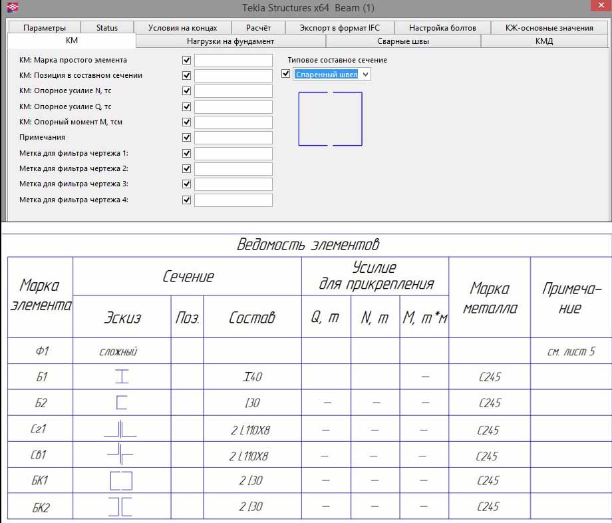The height and width of the screenshot is (523, 612).
Task: Switch to the Нагрузки на фундамент tab
Action: tap(230, 41)
